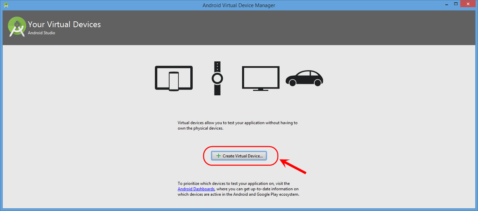
Task: Close the Android Virtual Device Manager window
Action: 468,4
